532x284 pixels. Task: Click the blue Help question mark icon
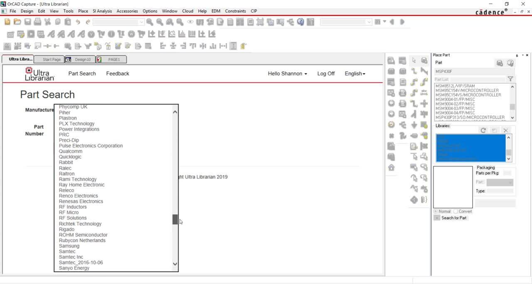pyautogui.click(x=300, y=22)
